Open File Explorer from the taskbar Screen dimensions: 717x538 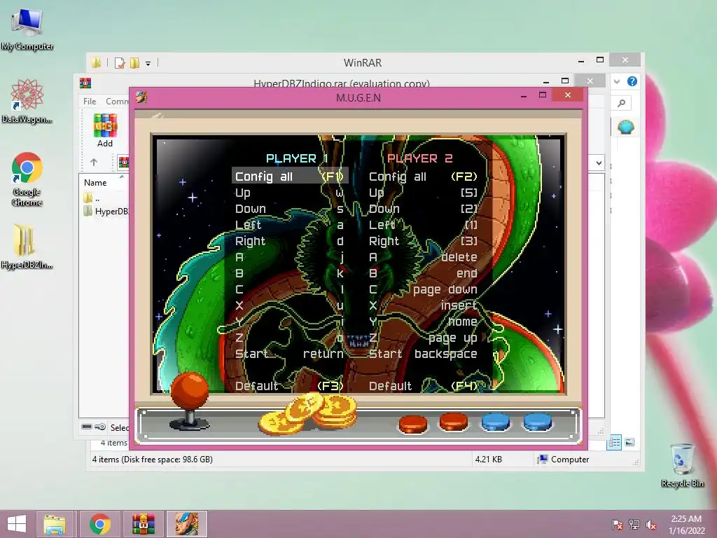pyautogui.click(x=55, y=524)
